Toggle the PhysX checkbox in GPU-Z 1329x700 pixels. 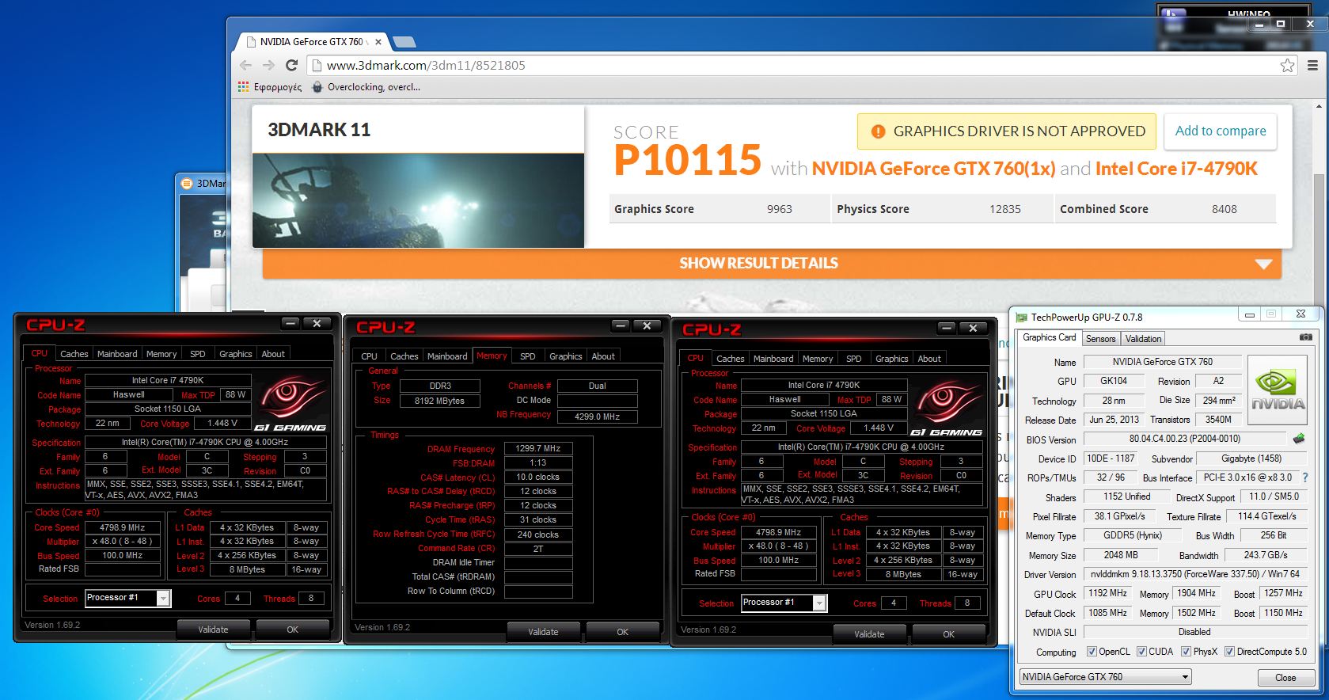pos(1187,652)
